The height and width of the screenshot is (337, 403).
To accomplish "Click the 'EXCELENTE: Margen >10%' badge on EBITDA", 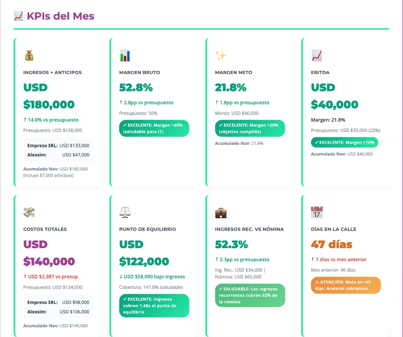I will pyautogui.click(x=344, y=142).
